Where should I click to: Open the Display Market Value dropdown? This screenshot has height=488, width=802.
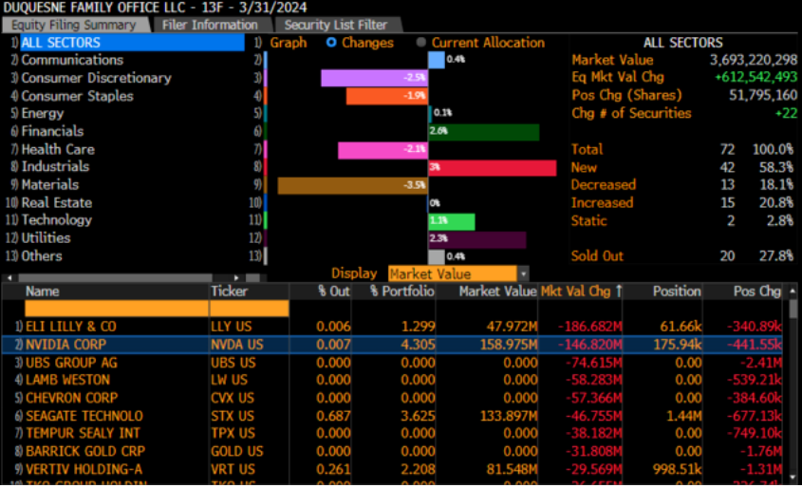point(452,273)
